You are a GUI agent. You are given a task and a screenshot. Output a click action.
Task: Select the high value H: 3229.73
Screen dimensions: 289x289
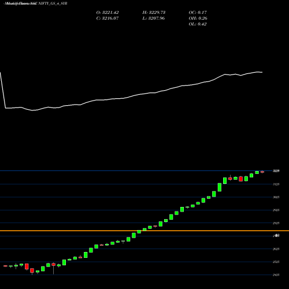154,13
